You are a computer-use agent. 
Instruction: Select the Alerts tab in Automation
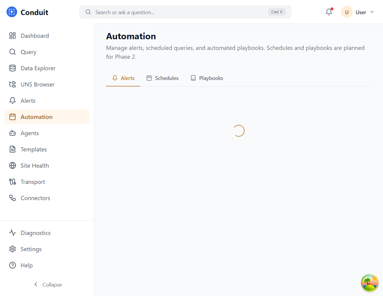(x=123, y=78)
